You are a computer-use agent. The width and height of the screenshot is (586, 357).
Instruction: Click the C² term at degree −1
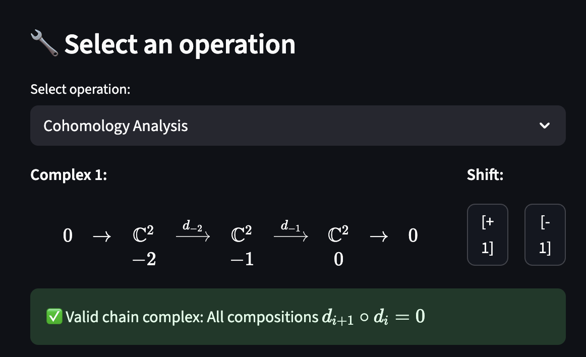point(242,234)
